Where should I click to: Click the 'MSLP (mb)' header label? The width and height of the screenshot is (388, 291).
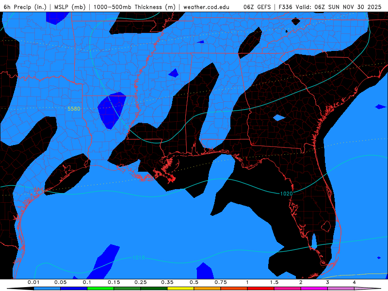point(70,7)
